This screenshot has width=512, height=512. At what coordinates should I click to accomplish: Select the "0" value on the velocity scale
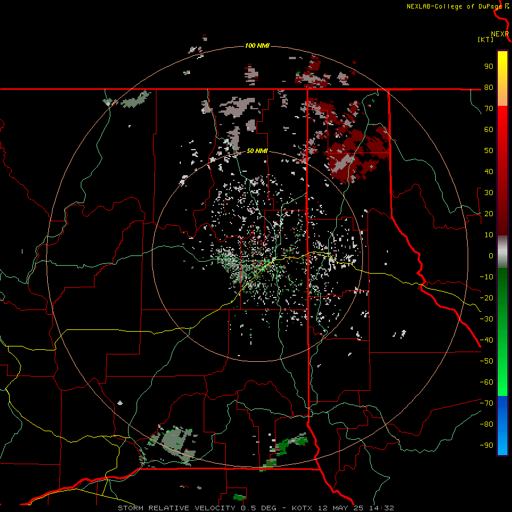click(x=491, y=255)
